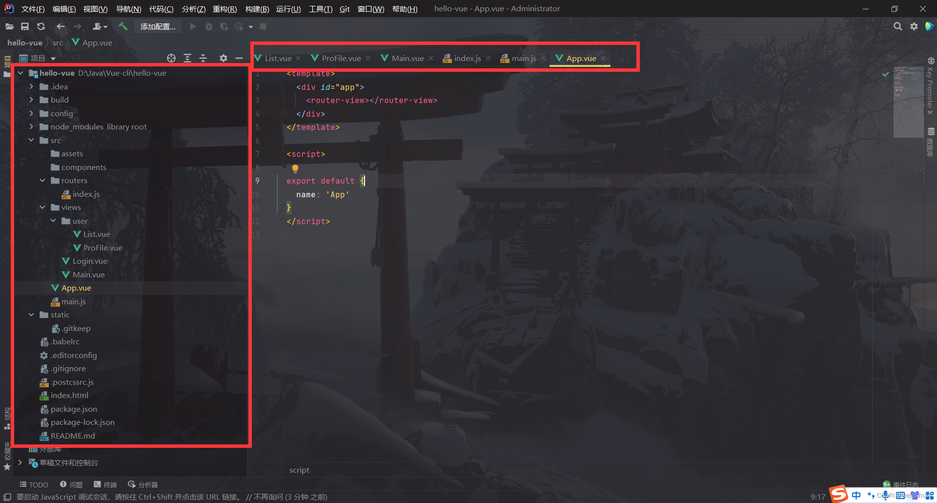The width and height of the screenshot is (937, 503).
Task: Open the TODO tool window
Action: 34,484
